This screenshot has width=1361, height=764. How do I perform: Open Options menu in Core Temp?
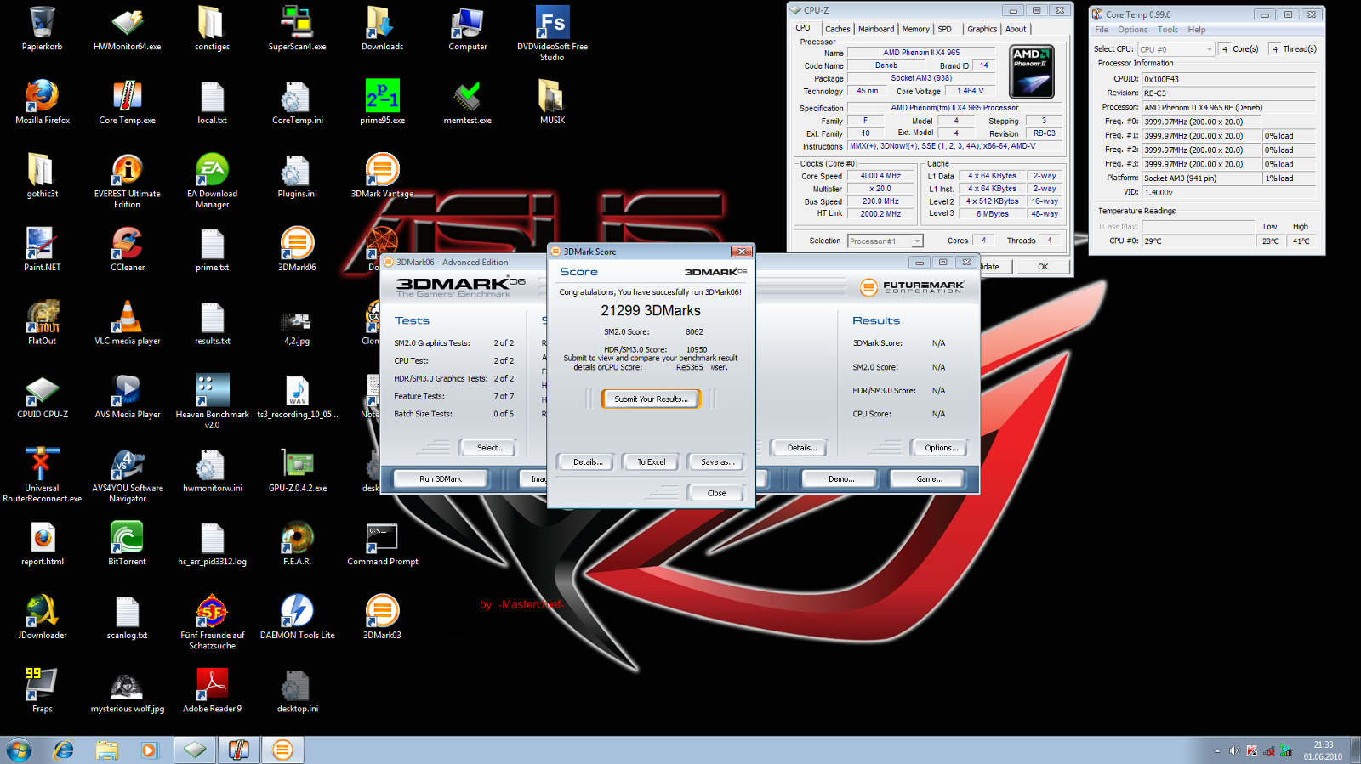tap(1132, 30)
